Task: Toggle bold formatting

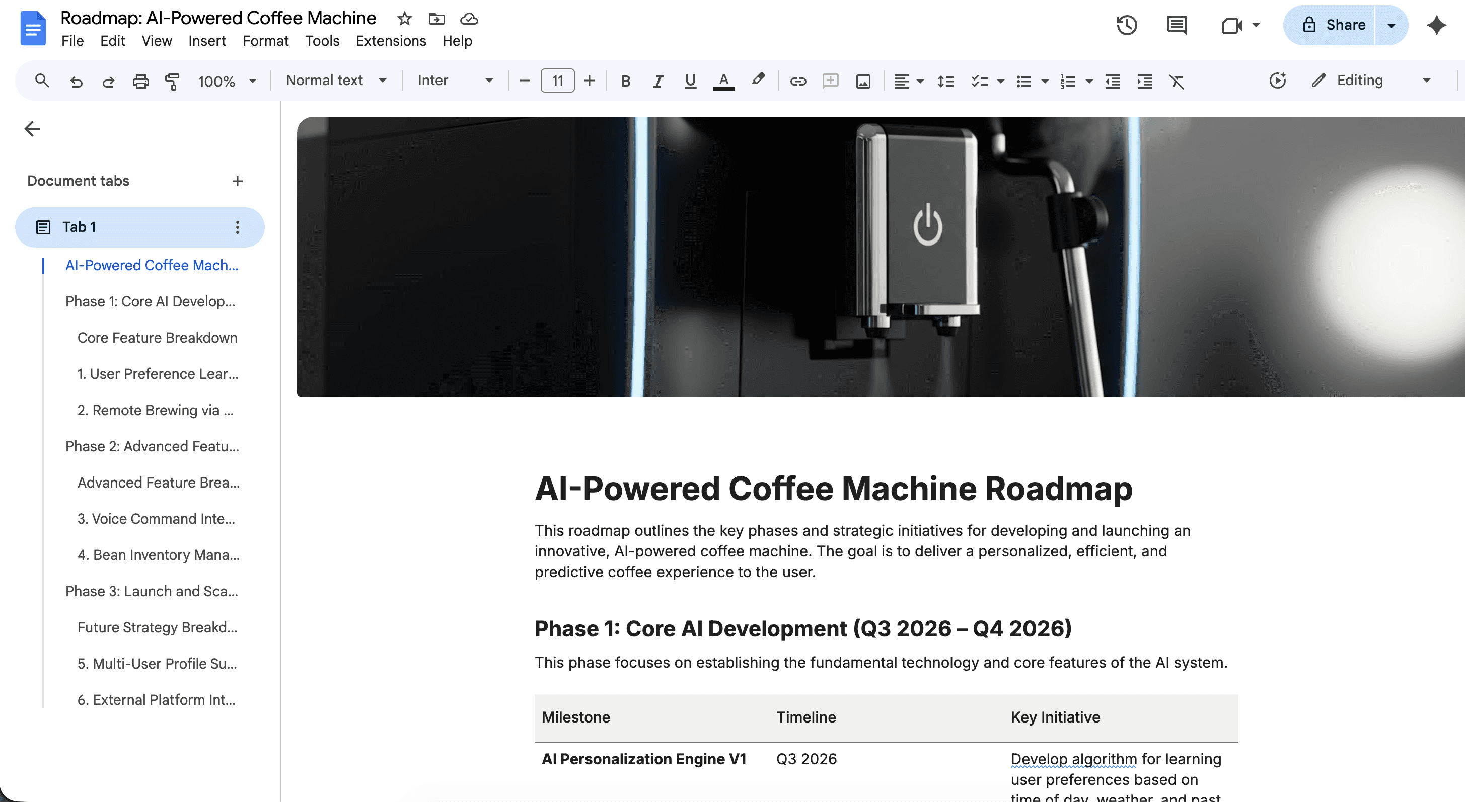Action: click(626, 82)
